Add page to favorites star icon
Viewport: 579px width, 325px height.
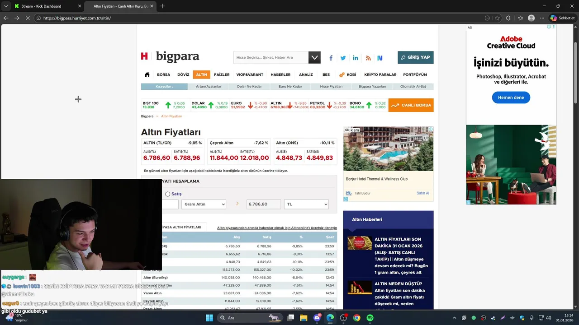pos(497,18)
